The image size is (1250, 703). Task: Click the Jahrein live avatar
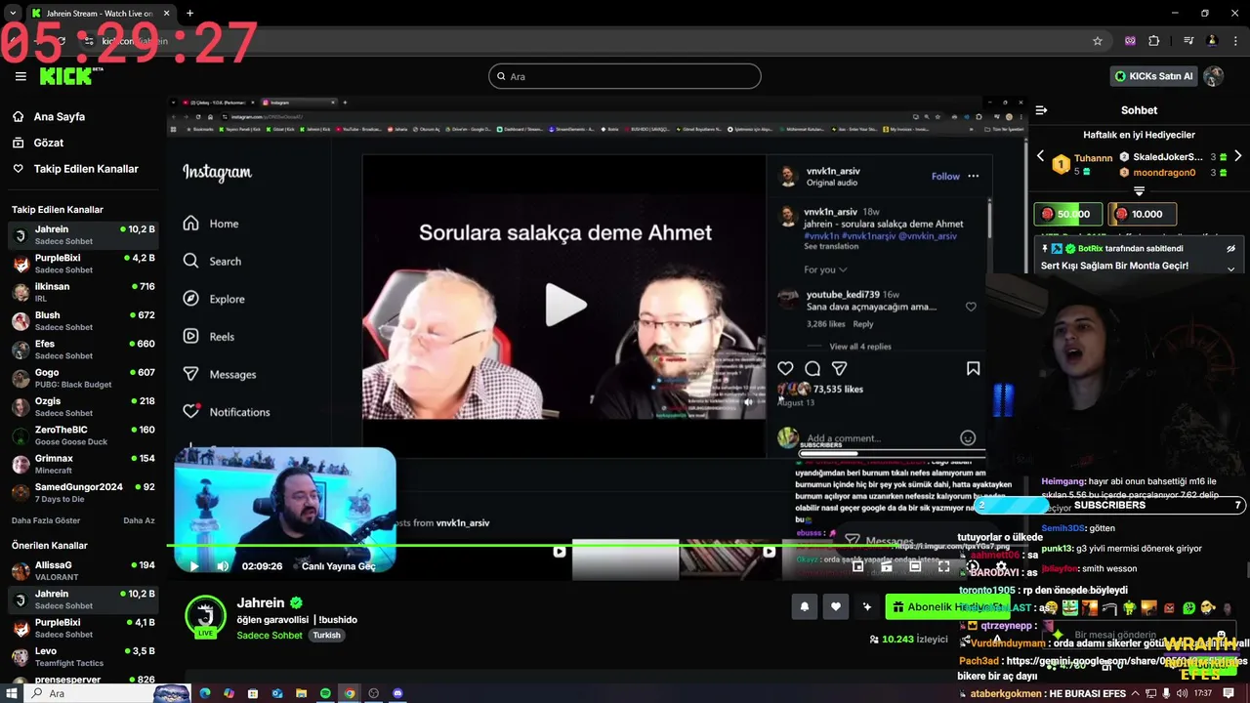(x=205, y=616)
